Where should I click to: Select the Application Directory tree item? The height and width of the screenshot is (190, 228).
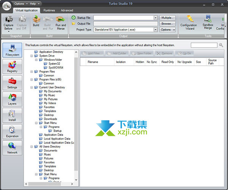pyautogui.click(x=51, y=52)
